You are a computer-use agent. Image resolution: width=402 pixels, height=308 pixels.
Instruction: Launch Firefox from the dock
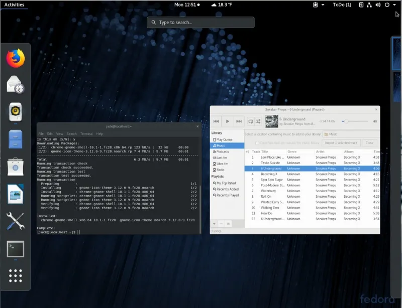click(16, 59)
